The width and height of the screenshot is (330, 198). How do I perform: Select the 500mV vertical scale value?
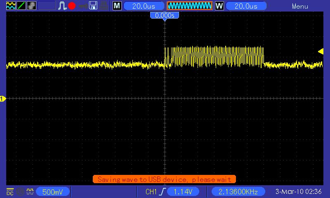(x=53, y=192)
